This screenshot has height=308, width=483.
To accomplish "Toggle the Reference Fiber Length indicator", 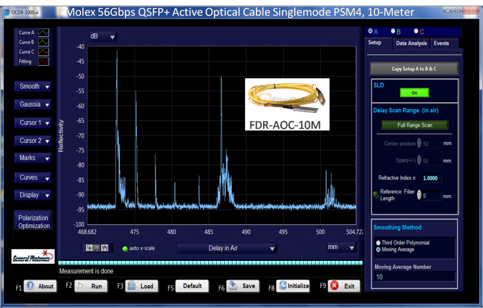I will point(376,195).
